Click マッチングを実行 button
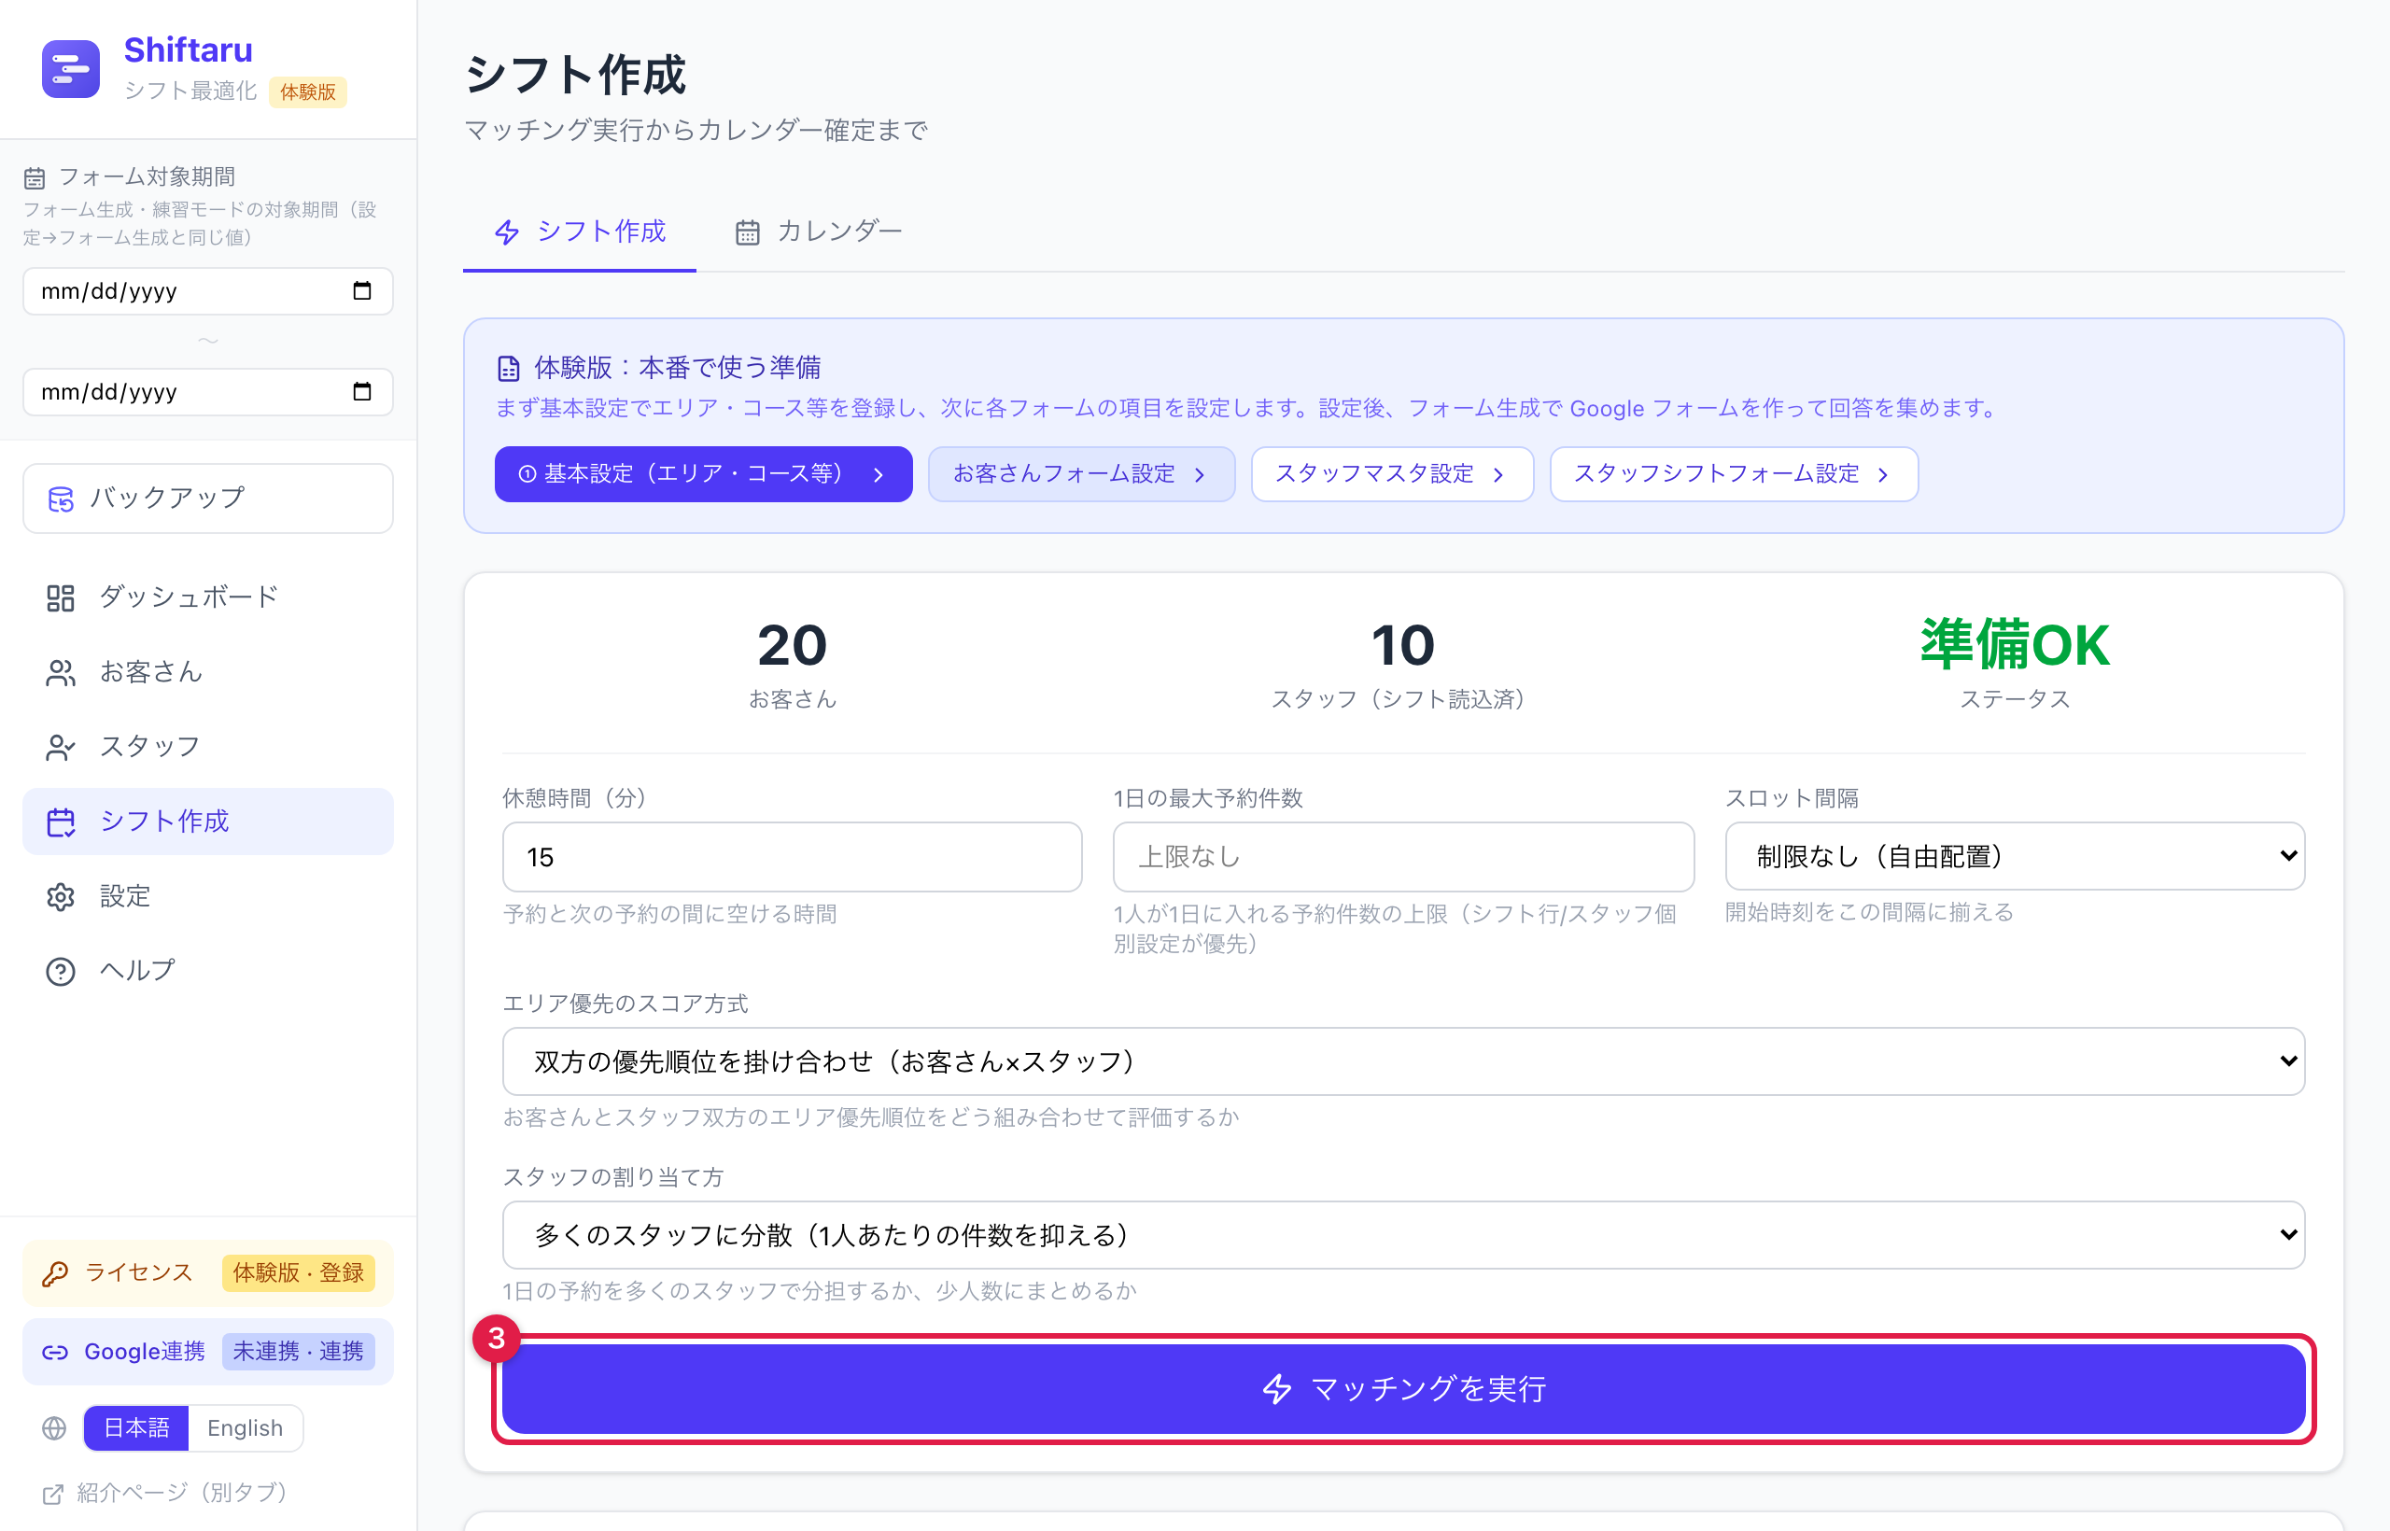Image resolution: width=2390 pixels, height=1531 pixels. pyautogui.click(x=1403, y=1389)
